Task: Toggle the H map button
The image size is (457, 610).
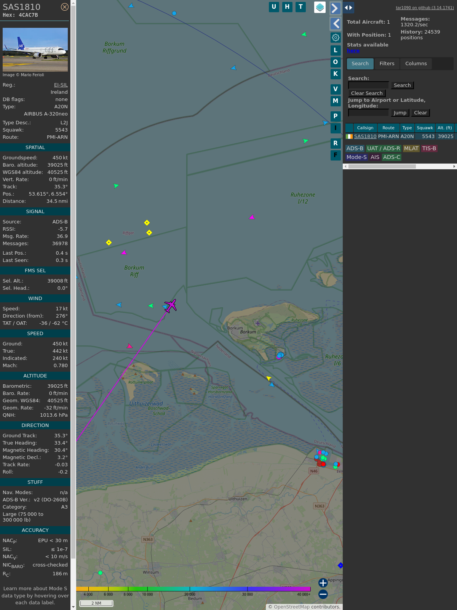Action: click(x=287, y=7)
